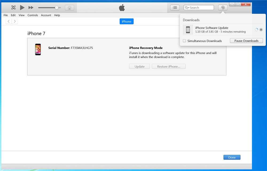Open the AirPlay output button
The height and width of the screenshot is (171, 267).
tap(69, 8)
